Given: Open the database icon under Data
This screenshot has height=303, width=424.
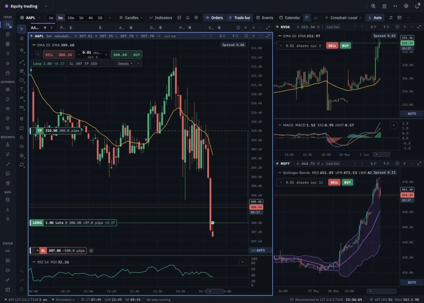Looking at the screenshot, I should [x=8, y=200].
